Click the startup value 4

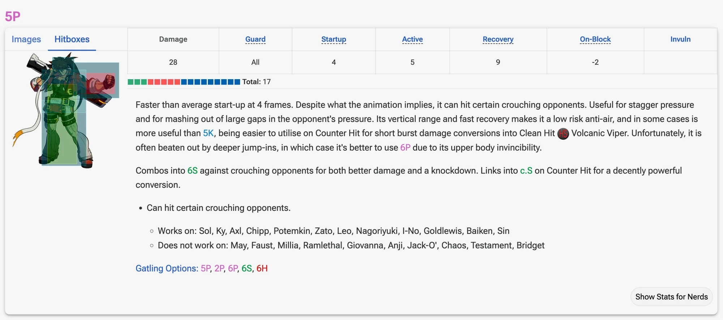coord(334,62)
